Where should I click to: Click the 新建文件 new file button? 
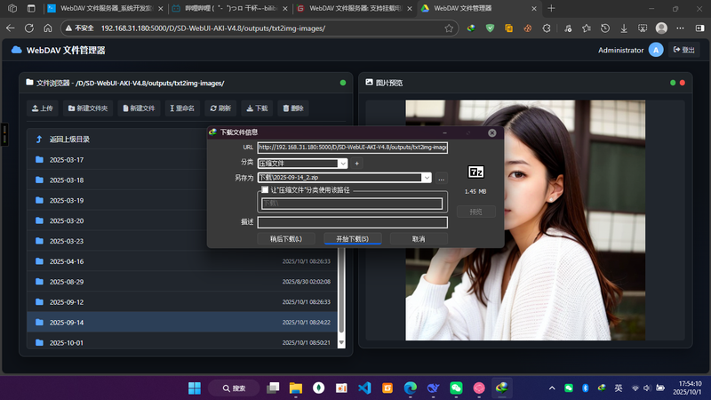(138, 108)
